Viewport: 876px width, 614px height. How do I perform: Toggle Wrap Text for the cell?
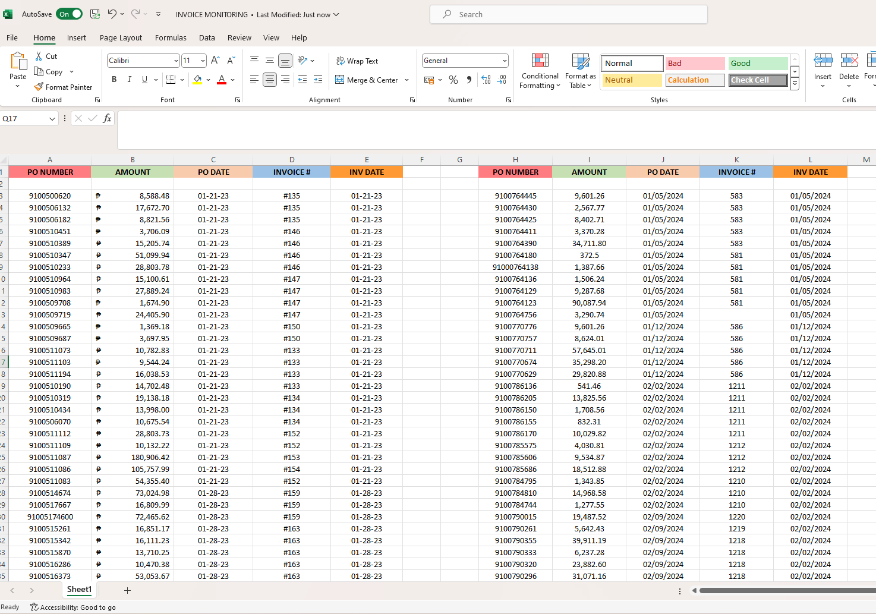pyautogui.click(x=357, y=61)
